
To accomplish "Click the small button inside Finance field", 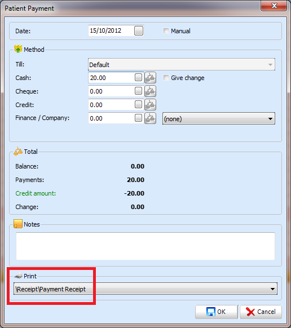I will (138, 118).
